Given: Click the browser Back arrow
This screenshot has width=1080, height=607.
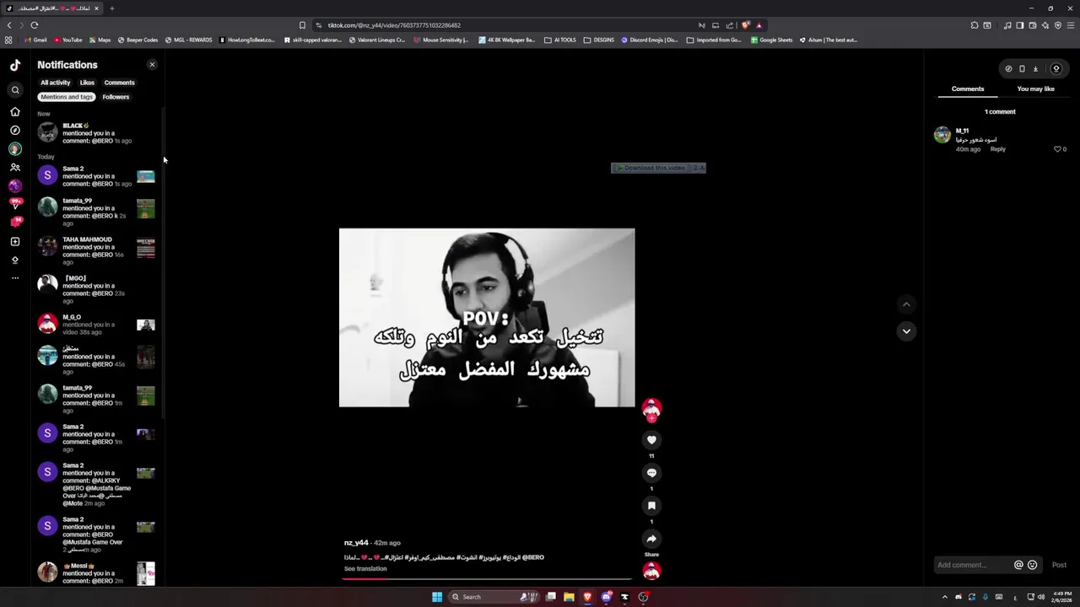Looking at the screenshot, I should click(x=9, y=25).
